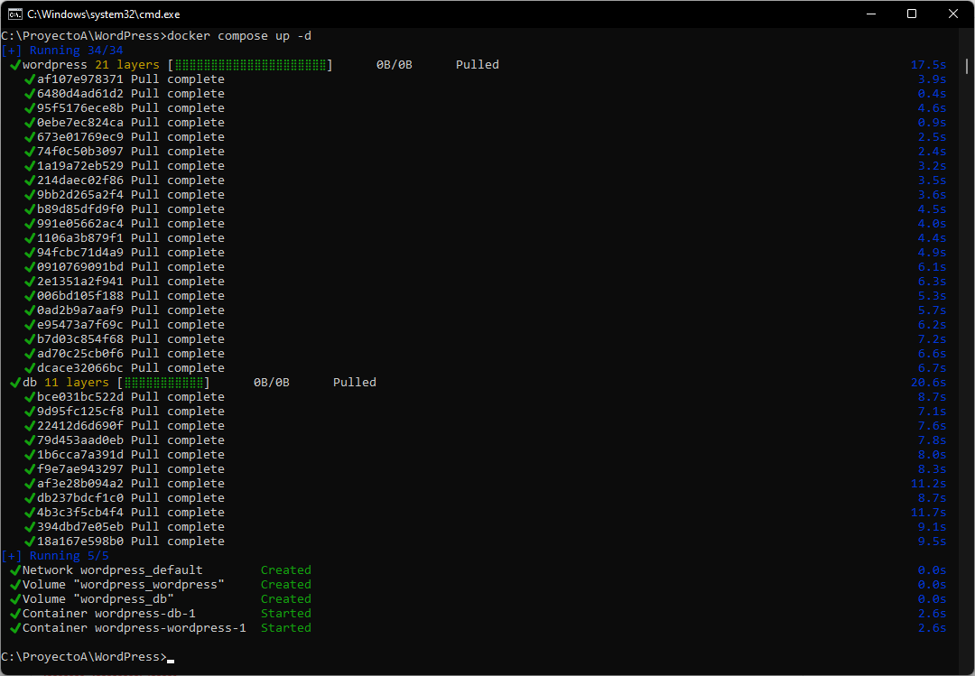Click layer ID 74f0c50b3097
This screenshot has width=975, height=676.
(80, 151)
